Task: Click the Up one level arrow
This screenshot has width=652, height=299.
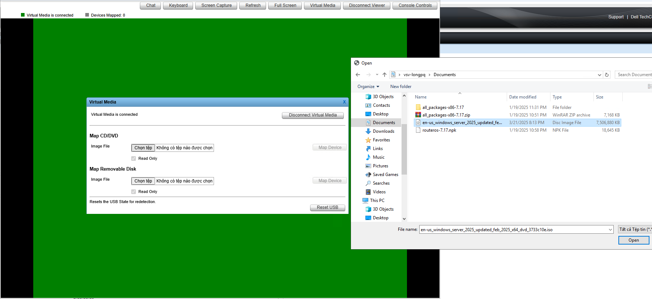Action: pos(384,75)
